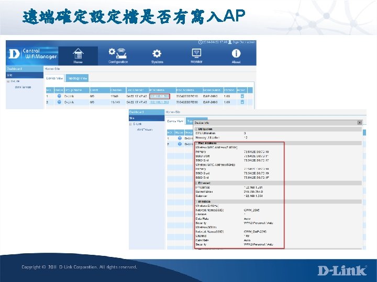Click the row 2 status icon in the lower window
377x282 pixels.
pos(180,144)
